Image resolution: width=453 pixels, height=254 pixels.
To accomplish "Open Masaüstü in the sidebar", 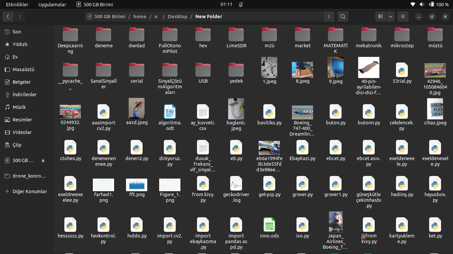I will (26, 69).
